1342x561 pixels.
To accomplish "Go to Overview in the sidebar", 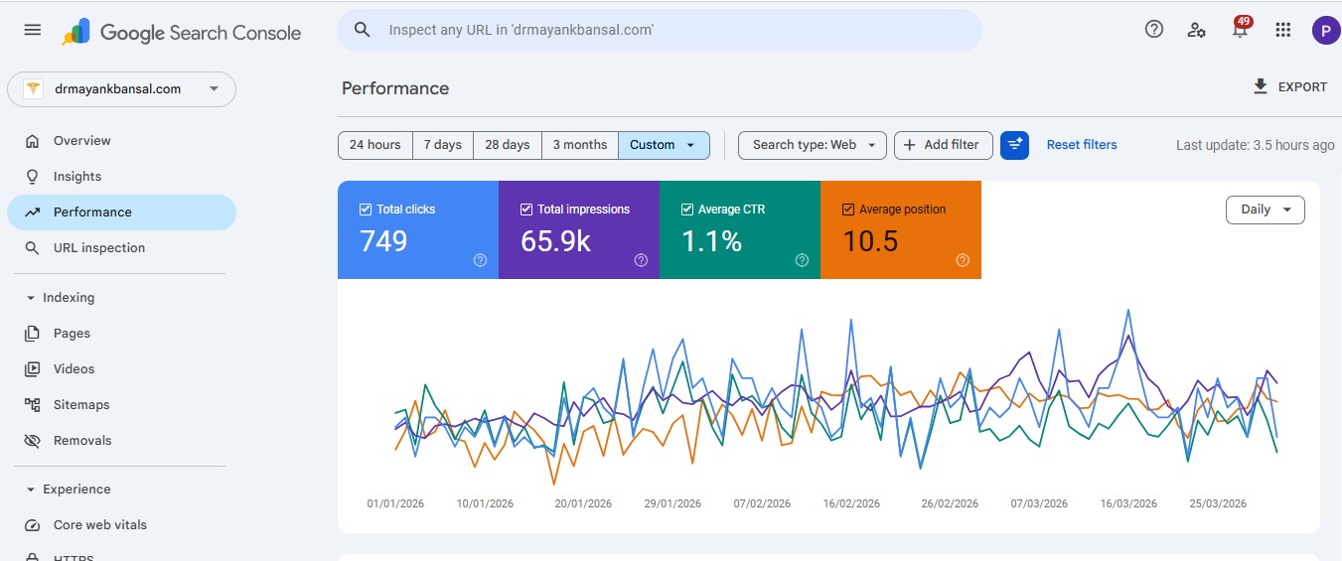I will tap(121, 141).
